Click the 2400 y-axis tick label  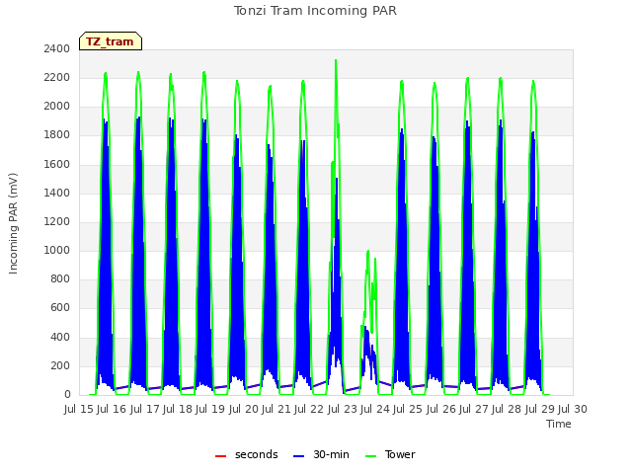[x=57, y=48]
